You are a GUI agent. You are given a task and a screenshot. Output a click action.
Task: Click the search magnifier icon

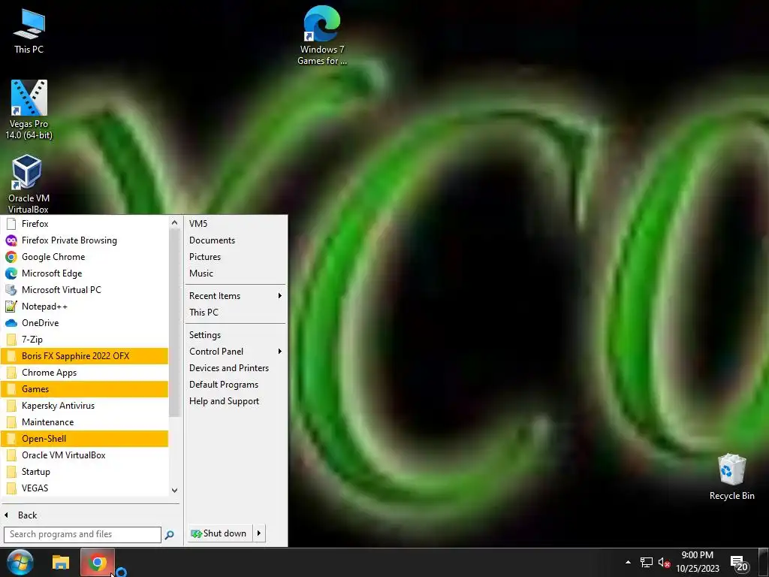pyautogui.click(x=169, y=535)
